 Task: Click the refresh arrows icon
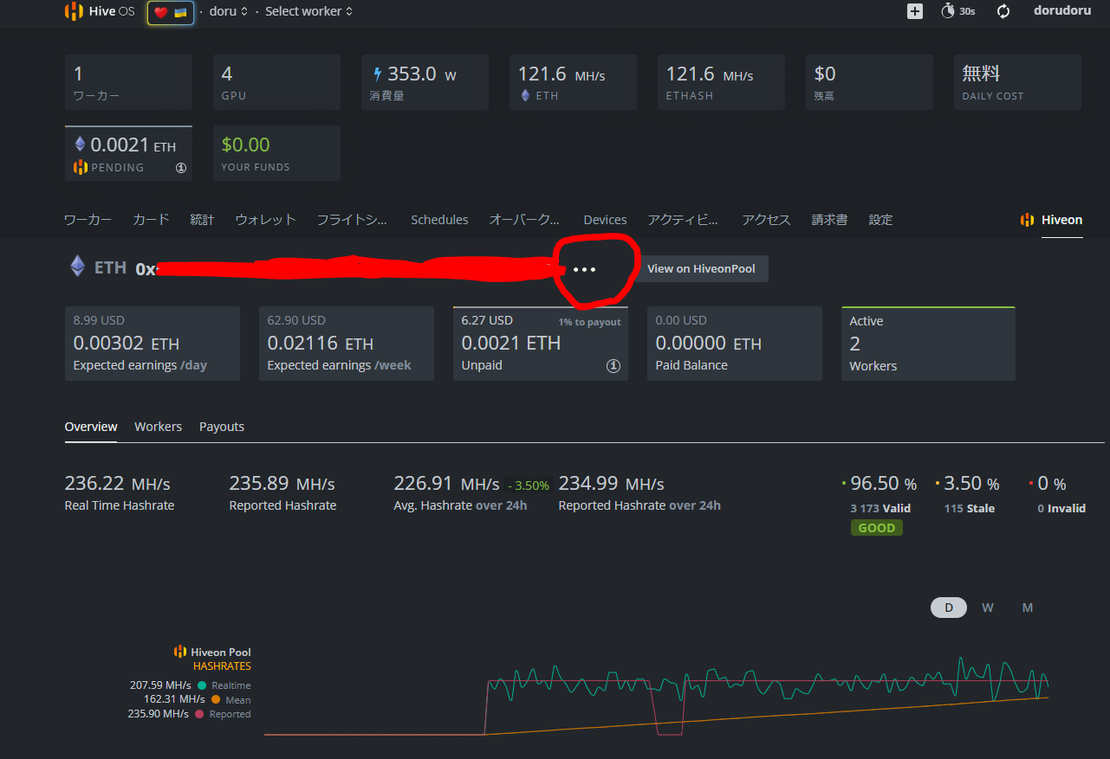tap(1003, 11)
